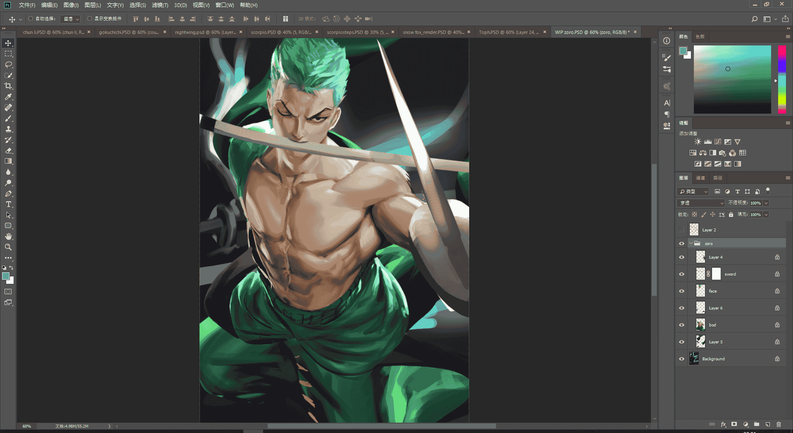This screenshot has height=433, width=793.
Task: Click the delete layer trash icon
Action: click(x=779, y=424)
